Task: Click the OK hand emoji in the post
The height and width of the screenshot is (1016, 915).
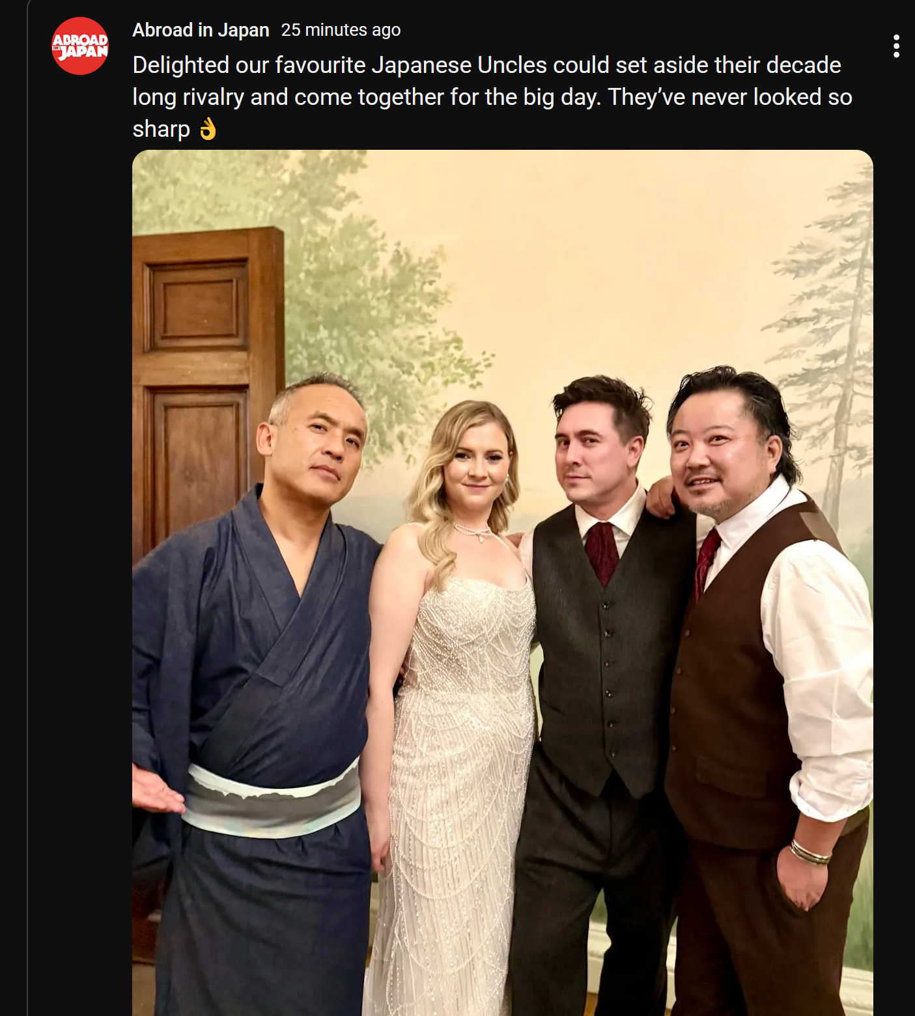Action: point(208,129)
